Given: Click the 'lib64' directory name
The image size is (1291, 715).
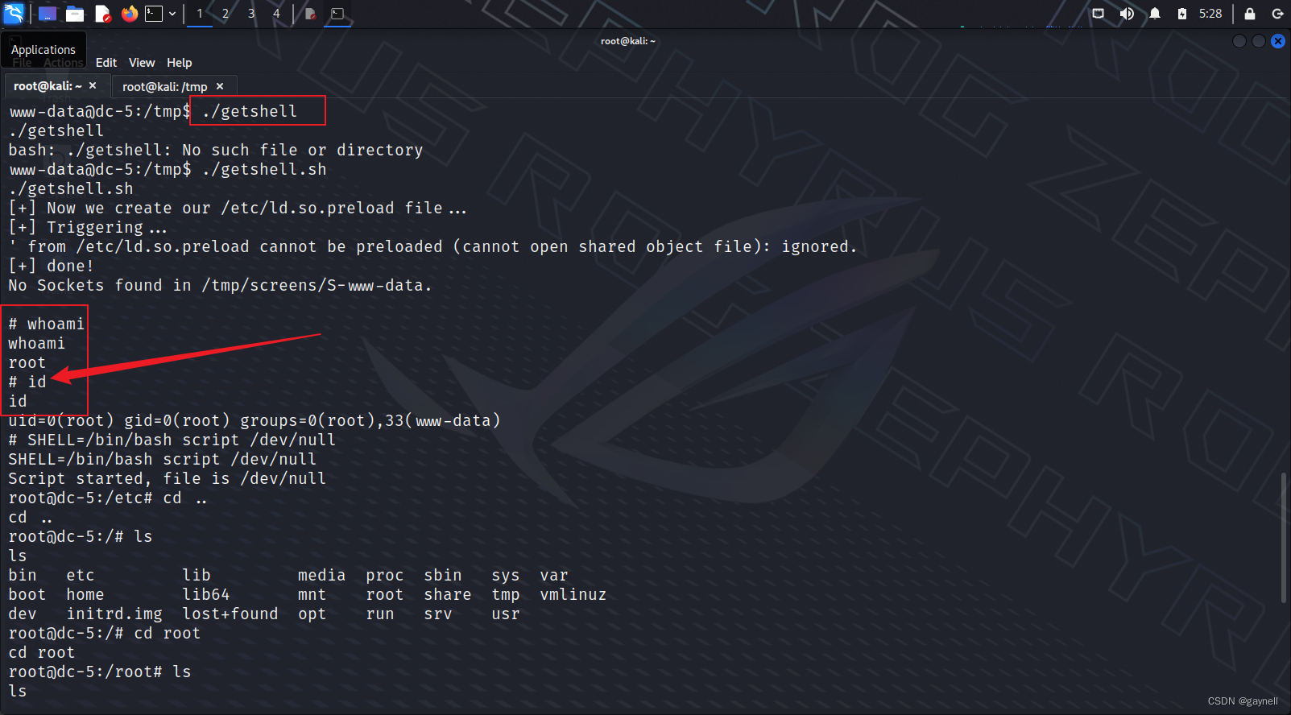Looking at the screenshot, I should pos(206,594).
